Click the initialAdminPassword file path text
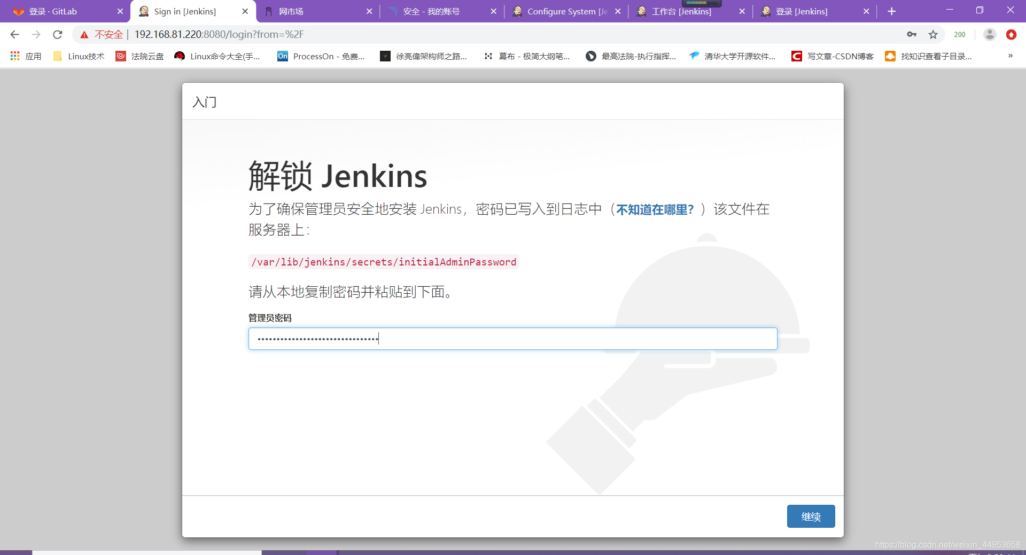Viewport: 1026px width, 555px height. (384, 262)
